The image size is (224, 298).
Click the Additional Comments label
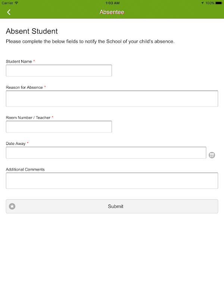tap(25, 169)
